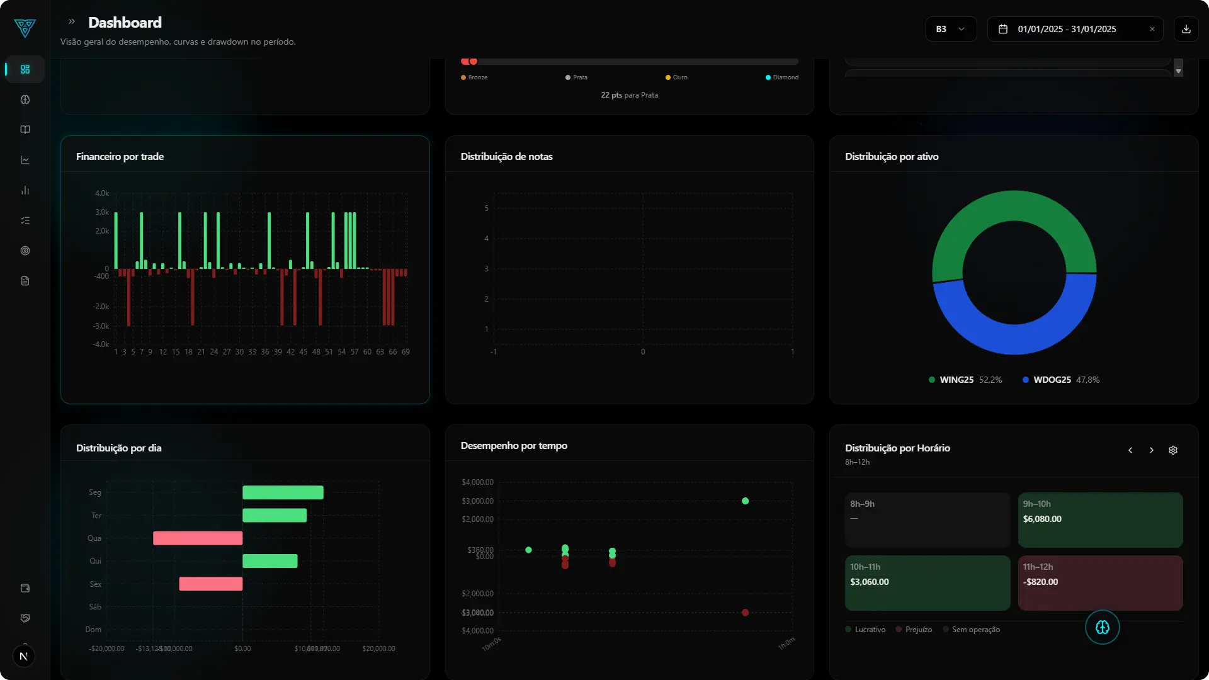Select the checklist icon in the sidebar
The image size is (1209, 680).
tap(25, 220)
